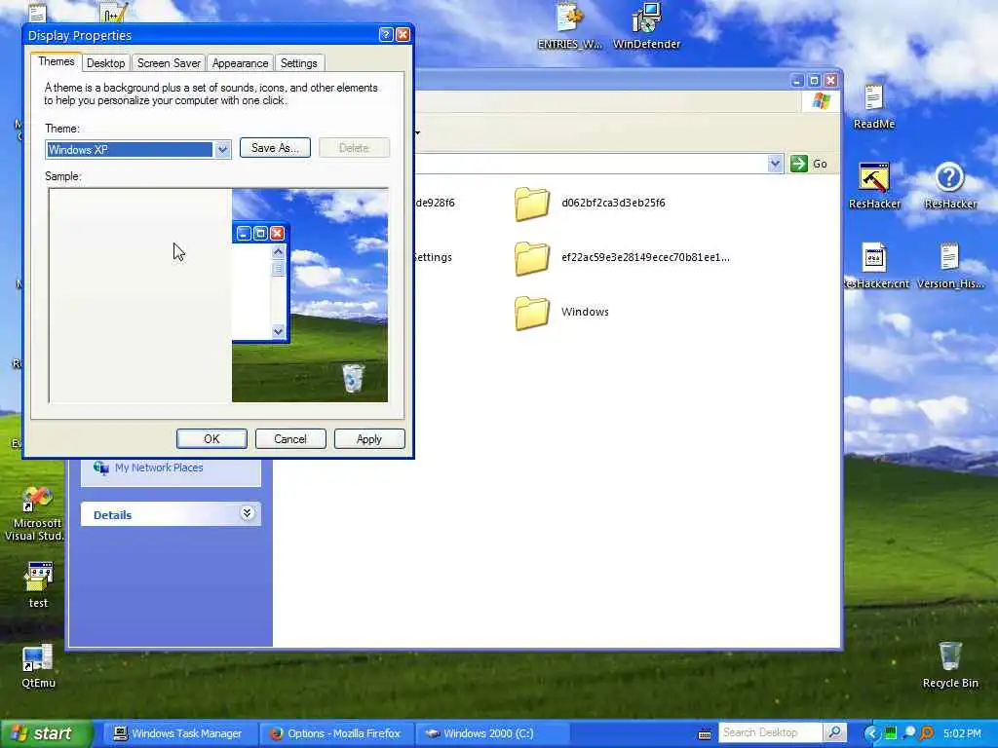Image resolution: width=998 pixels, height=748 pixels.
Task: Open the Start menu
Action: (x=45, y=733)
